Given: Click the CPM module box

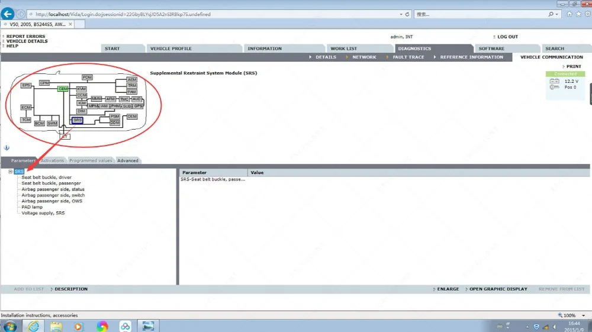Looking at the screenshot, I should click(x=44, y=83).
